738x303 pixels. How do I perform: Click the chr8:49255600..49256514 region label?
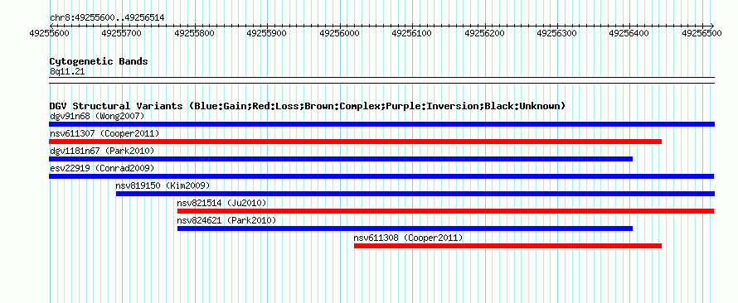coord(107,18)
